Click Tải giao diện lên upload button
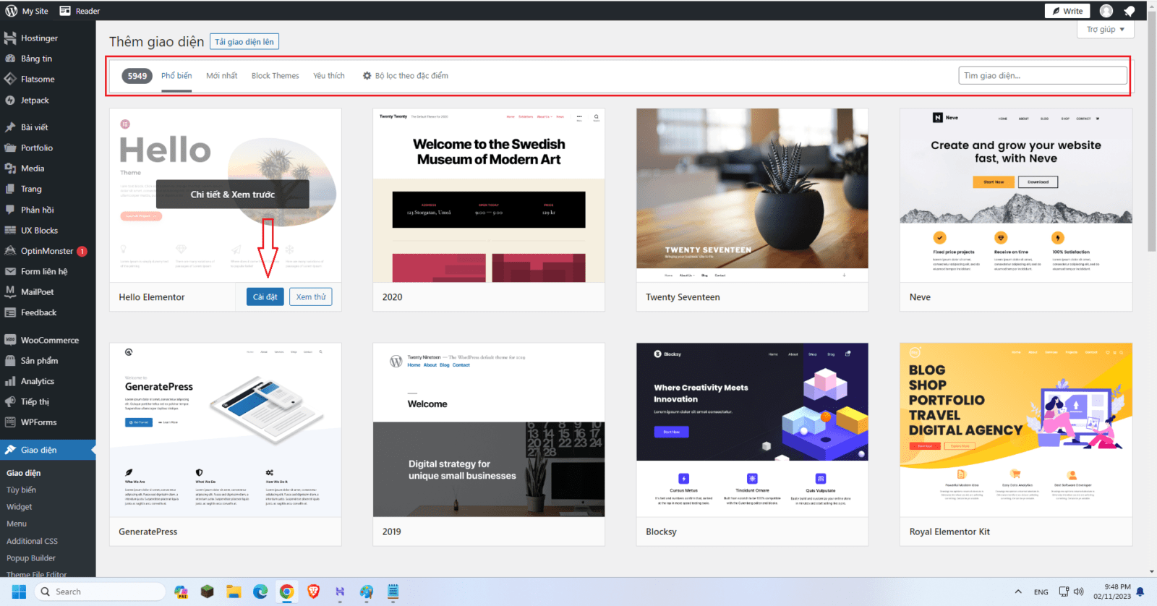Image resolution: width=1157 pixels, height=606 pixels. 244,42
